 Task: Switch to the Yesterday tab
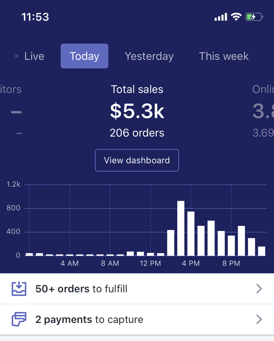click(149, 56)
